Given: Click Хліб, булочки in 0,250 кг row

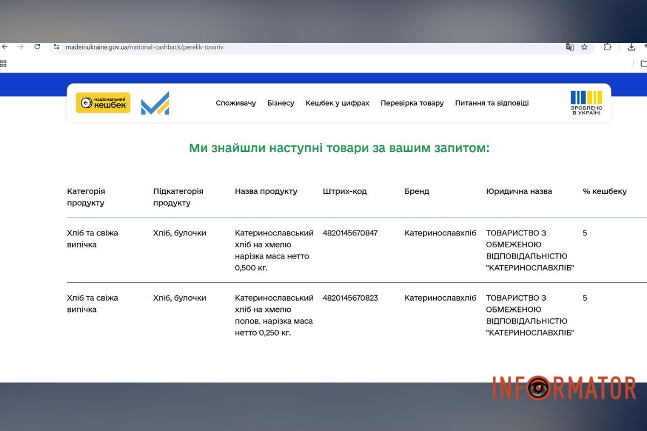Looking at the screenshot, I should (x=180, y=298).
